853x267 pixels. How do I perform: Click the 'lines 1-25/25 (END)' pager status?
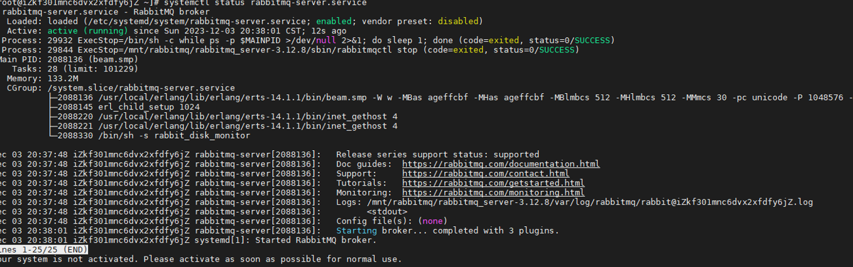pos(43,250)
